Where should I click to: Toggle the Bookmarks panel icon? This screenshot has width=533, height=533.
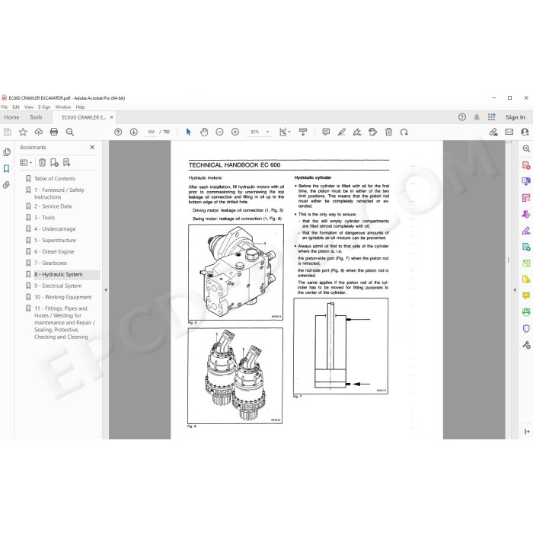pos(7,168)
